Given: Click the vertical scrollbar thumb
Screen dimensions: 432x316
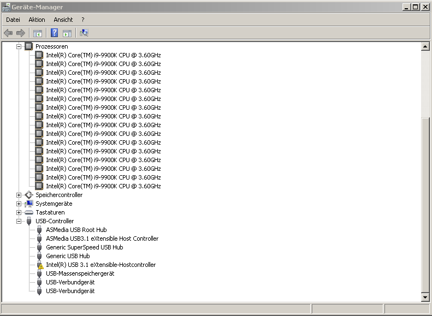Looking at the screenshot, I should pyautogui.click(x=425, y=205).
